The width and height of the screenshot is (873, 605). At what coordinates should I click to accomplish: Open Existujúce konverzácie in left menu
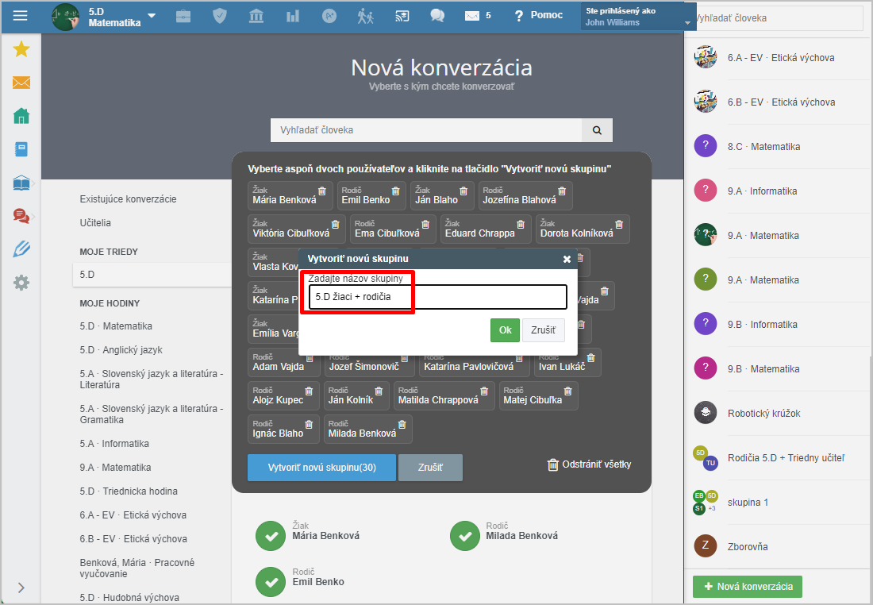pos(128,199)
